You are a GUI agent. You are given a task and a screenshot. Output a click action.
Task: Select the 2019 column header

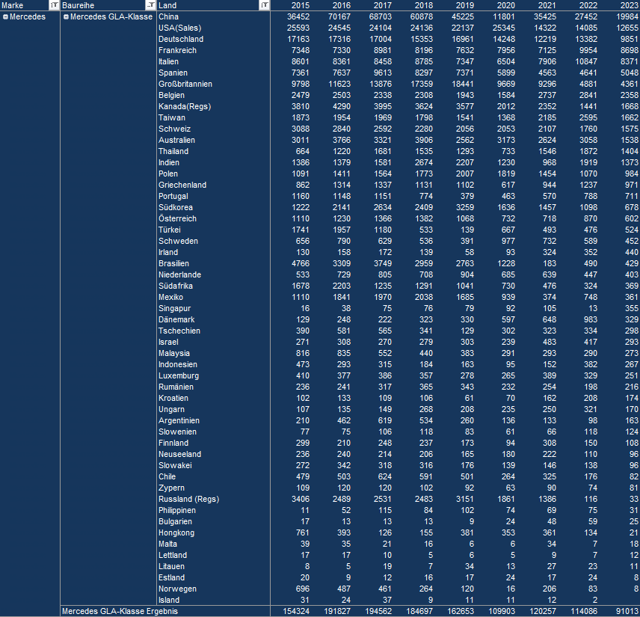click(x=465, y=5)
